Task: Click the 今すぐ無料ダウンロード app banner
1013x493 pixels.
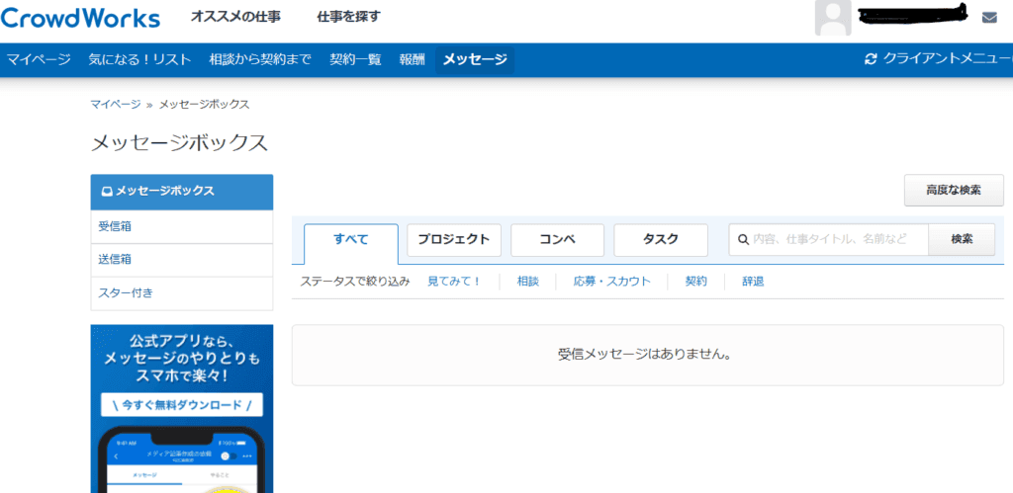Action: coord(181,405)
